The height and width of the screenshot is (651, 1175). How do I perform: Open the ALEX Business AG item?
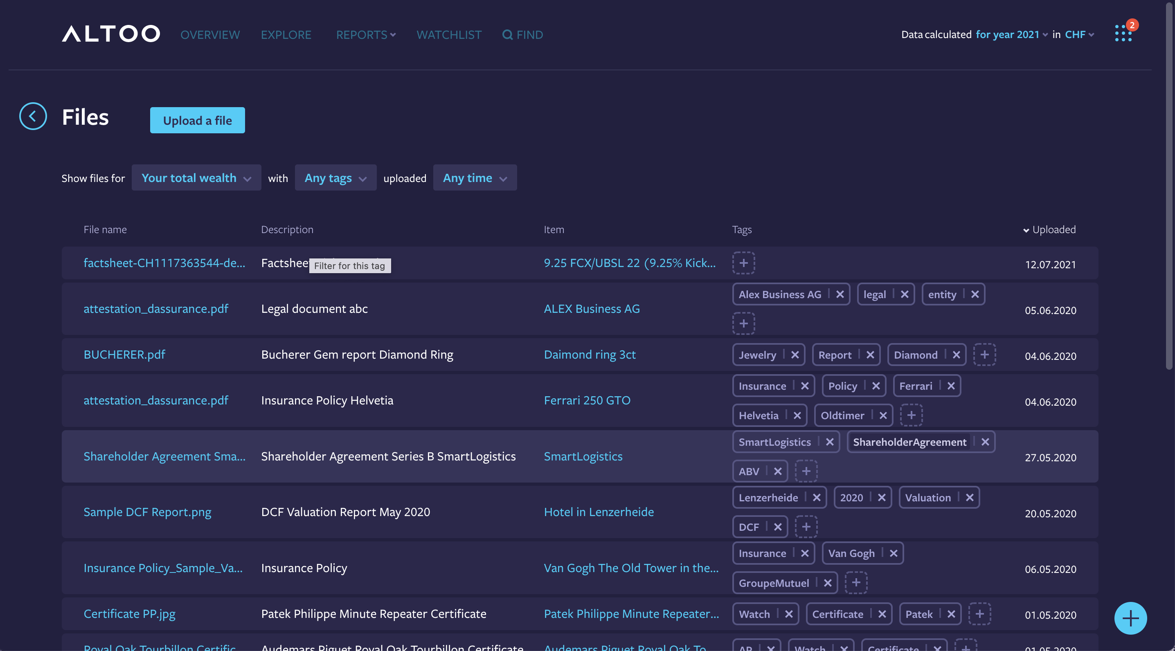(x=592, y=309)
